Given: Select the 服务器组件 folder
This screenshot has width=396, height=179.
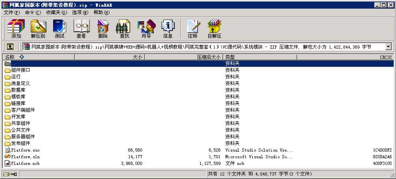Looking at the screenshot, I should coord(23,137).
